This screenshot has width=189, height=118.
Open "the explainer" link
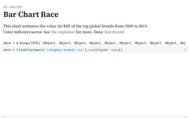63,32
